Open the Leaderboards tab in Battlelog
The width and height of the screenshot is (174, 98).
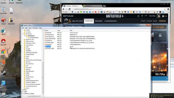coord(110,21)
